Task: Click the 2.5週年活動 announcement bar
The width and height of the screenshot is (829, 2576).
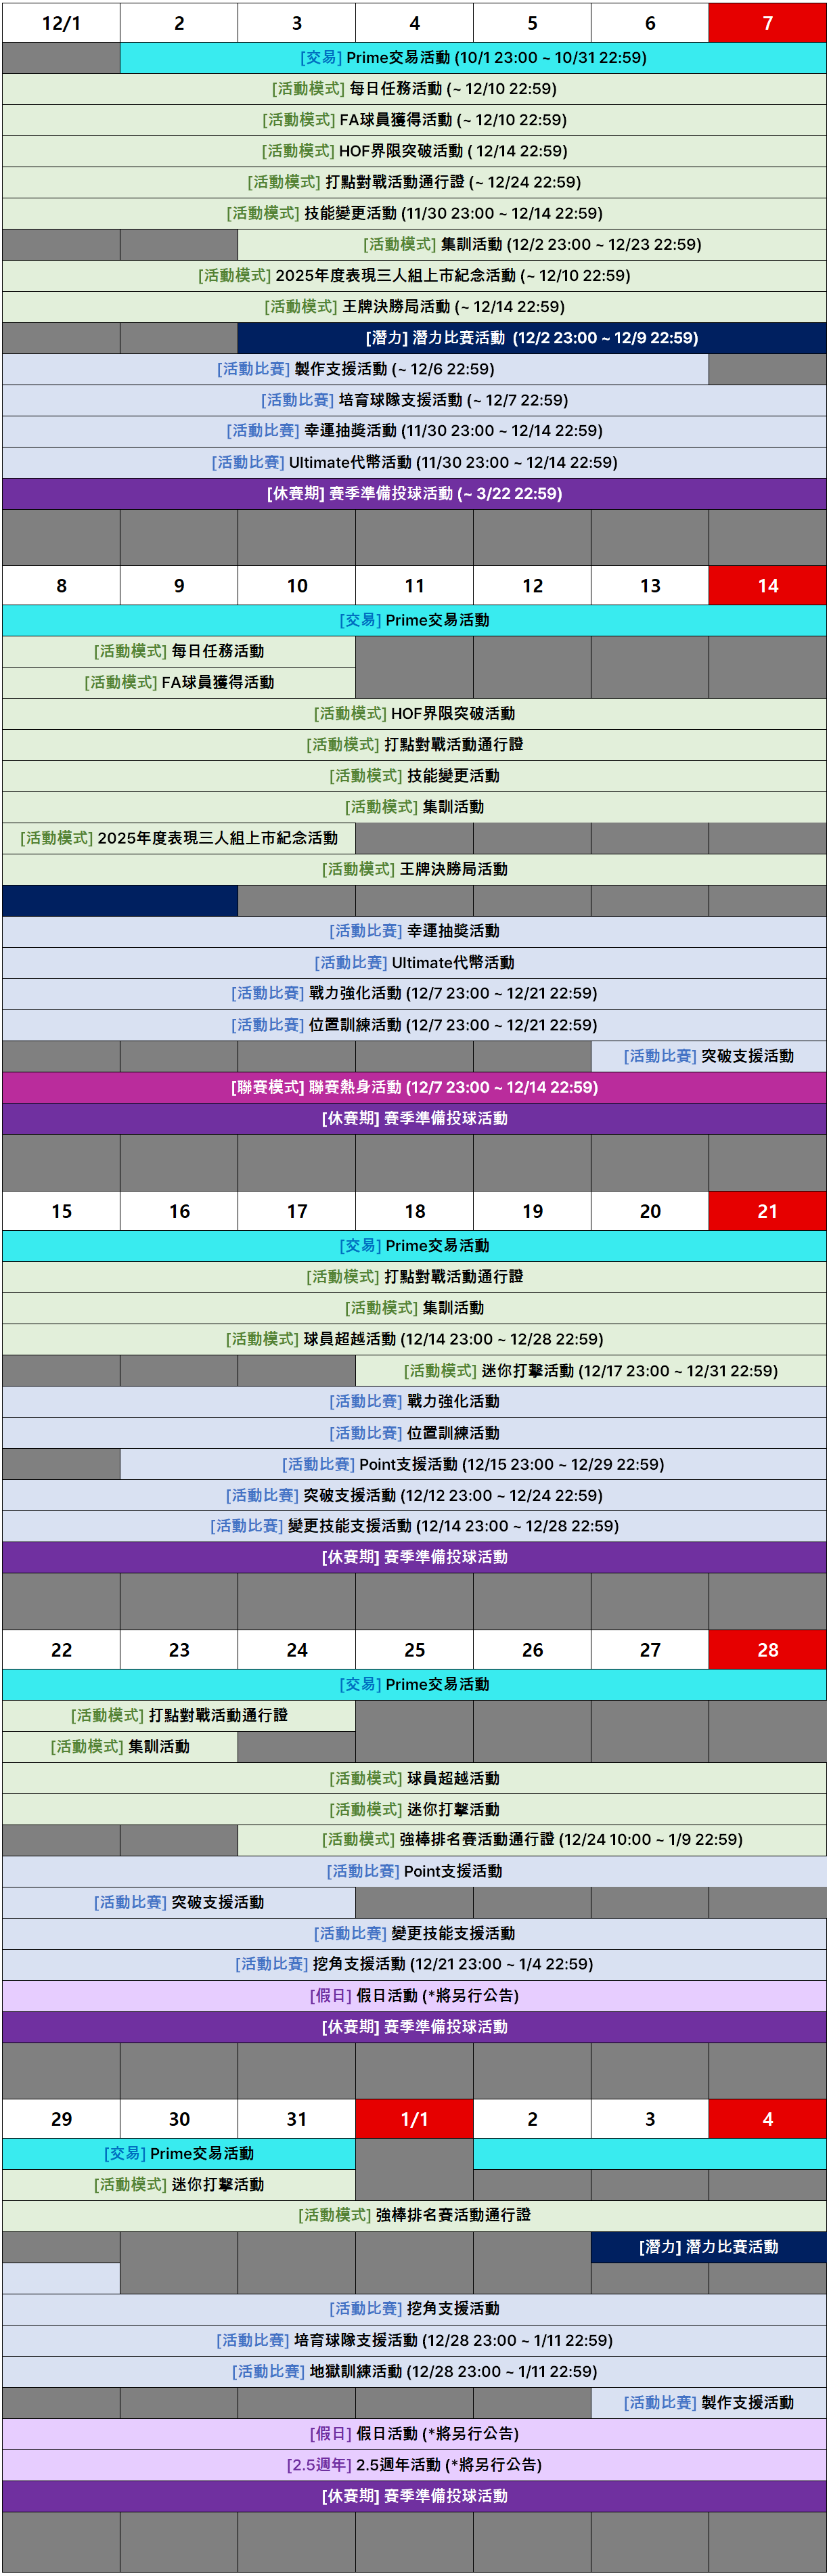Action: (x=414, y=2465)
